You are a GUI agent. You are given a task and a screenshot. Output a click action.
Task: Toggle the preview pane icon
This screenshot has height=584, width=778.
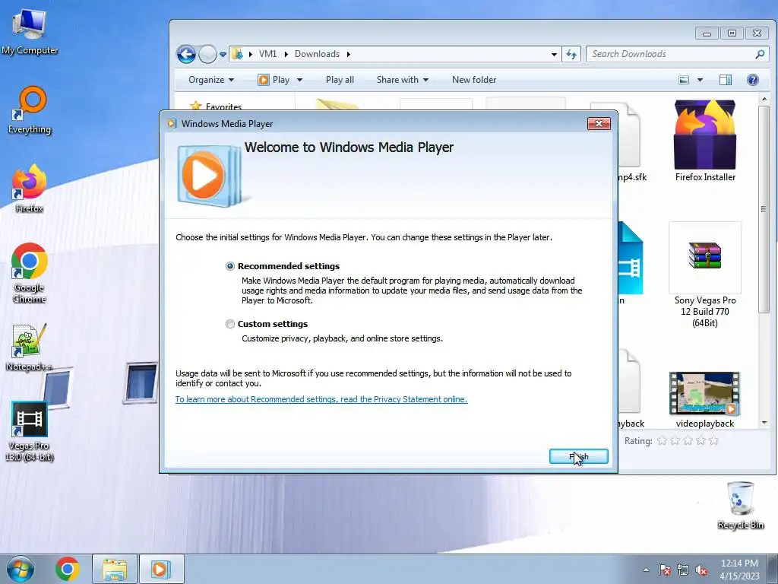tap(726, 80)
